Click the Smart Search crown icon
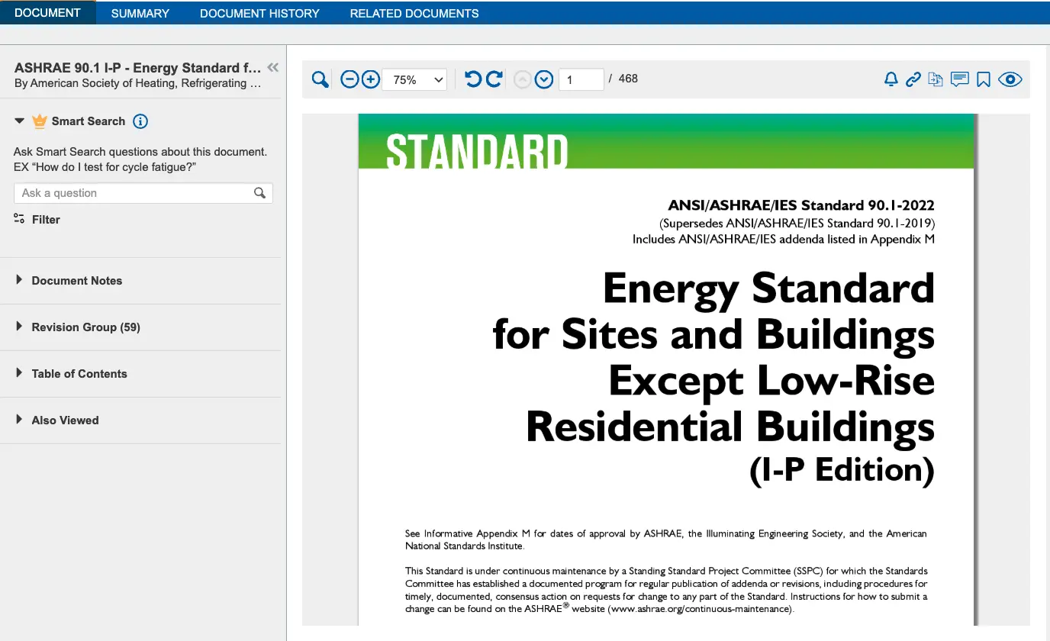 point(40,121)
